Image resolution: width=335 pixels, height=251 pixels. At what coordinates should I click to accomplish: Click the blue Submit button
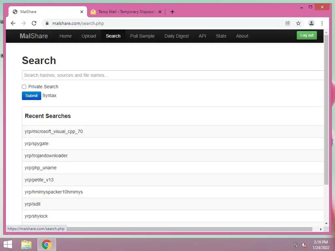click(31, 96)
